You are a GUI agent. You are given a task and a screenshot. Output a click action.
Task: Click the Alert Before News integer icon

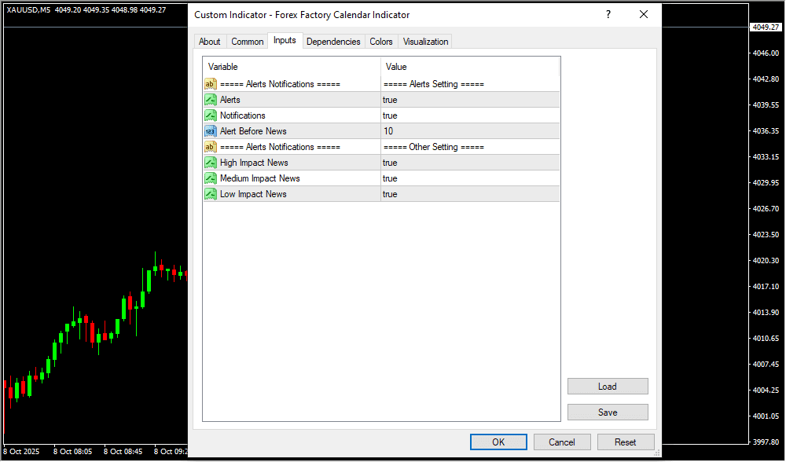click(210, 131)
